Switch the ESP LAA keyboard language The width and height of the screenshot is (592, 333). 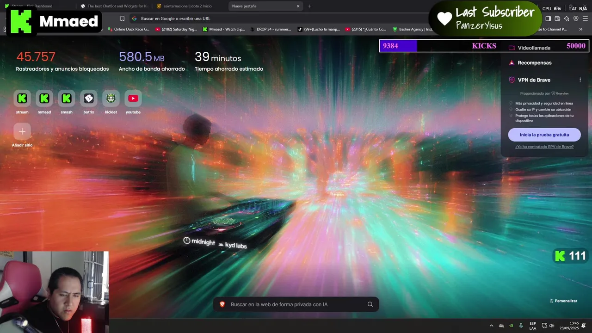(x=533, y=326)
